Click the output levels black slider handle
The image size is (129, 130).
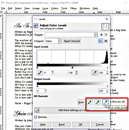(x=38, y=86)
